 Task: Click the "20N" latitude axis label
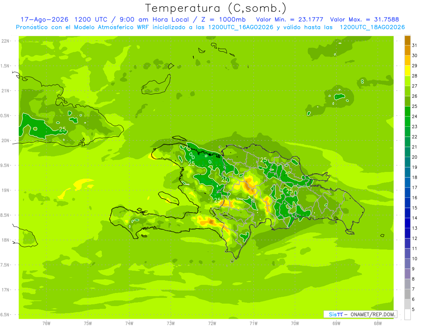[x=6, y=140]
